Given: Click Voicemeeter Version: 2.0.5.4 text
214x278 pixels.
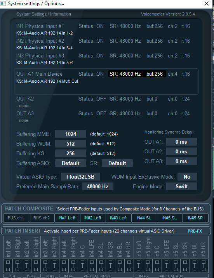Looking at the screenshot, I should tap(168, 14).
